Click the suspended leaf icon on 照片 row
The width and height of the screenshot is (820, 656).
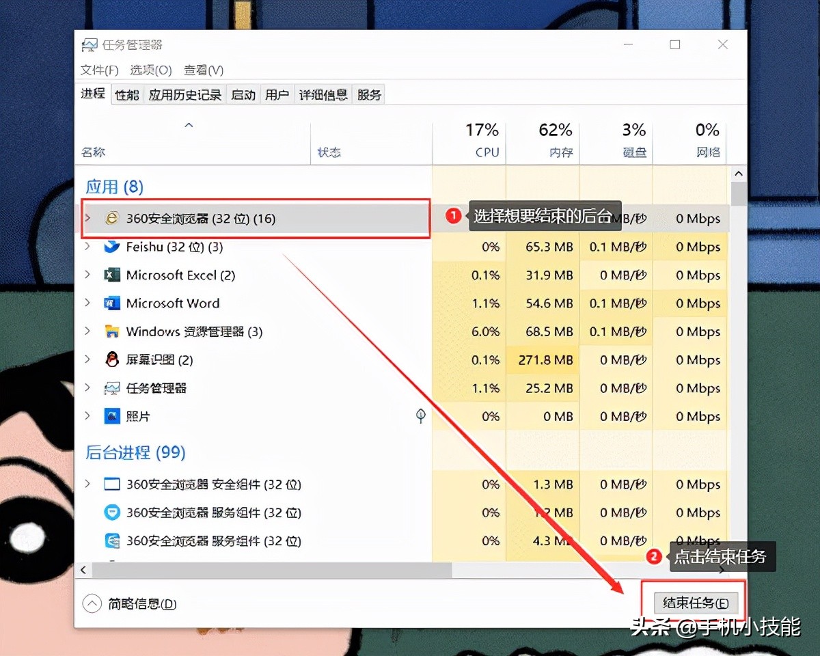421,415
